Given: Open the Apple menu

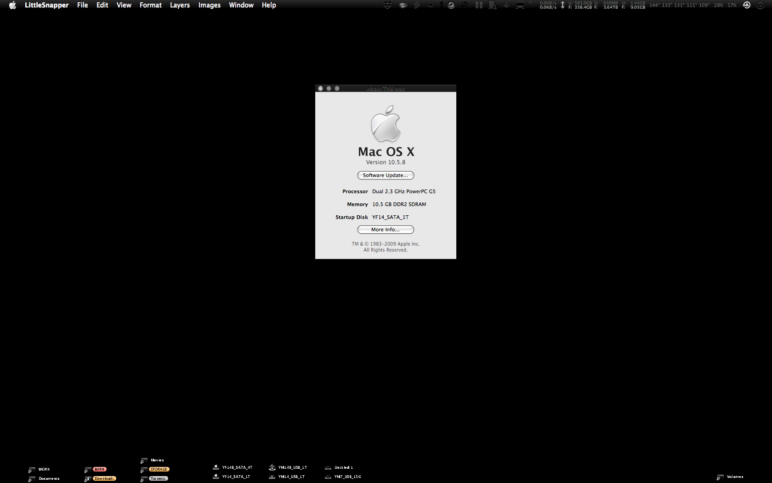Looking at the screenshot, I should 12,5.
